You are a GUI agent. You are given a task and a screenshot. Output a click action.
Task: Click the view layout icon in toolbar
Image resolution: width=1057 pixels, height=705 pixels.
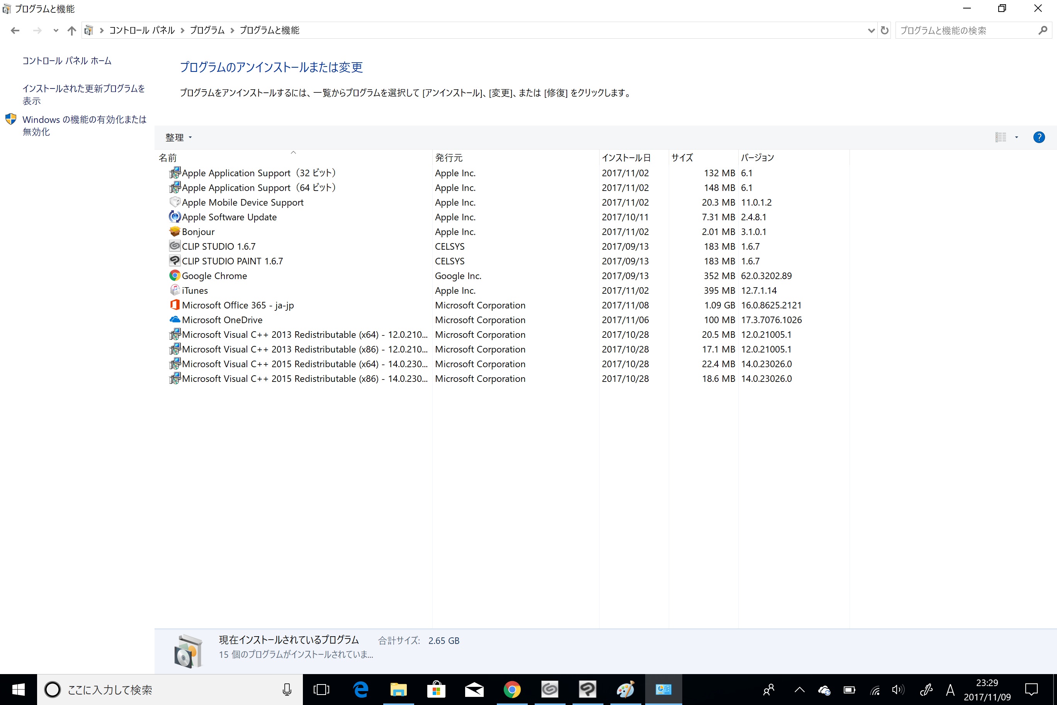pyautogui.click(x=1000, y=137)
